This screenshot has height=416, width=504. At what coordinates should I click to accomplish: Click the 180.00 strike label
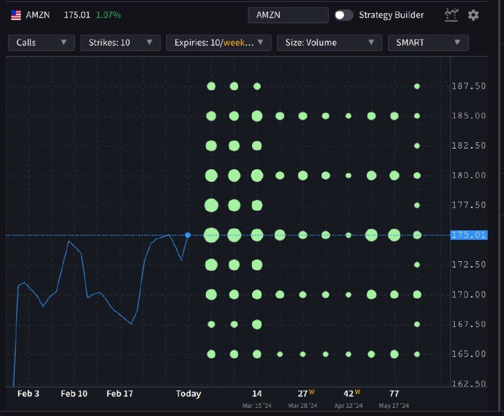[469, 176]
